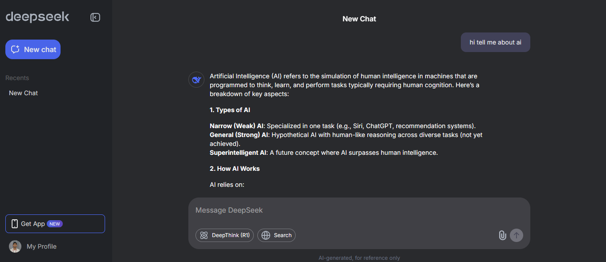
Task: Click the Get App button
Action: click(55, 224)
